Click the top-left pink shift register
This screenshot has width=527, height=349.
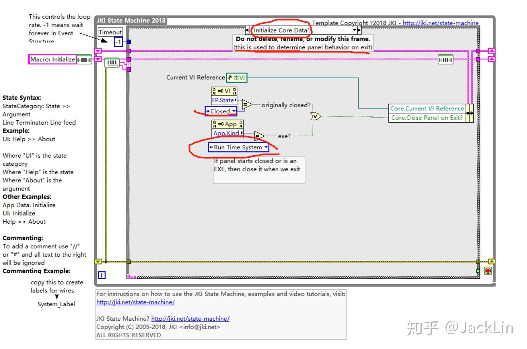tap(98, 51)
